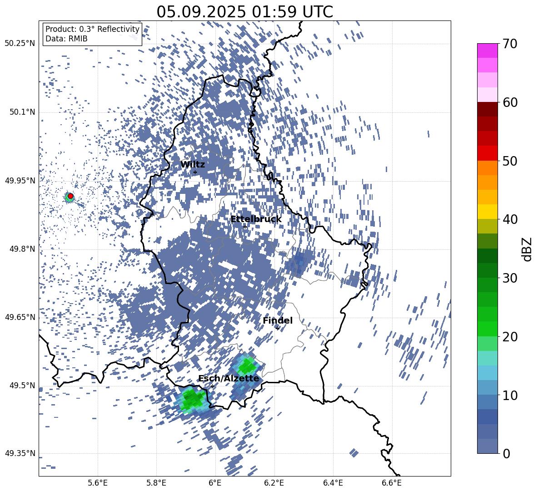Click the yellow colorbar band above 40
The image size is (538, 492).
(x=487, y=212)
